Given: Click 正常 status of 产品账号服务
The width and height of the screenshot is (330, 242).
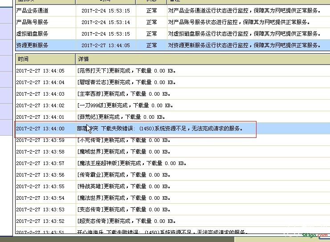Looking at the screenshot, I should 151,22.
